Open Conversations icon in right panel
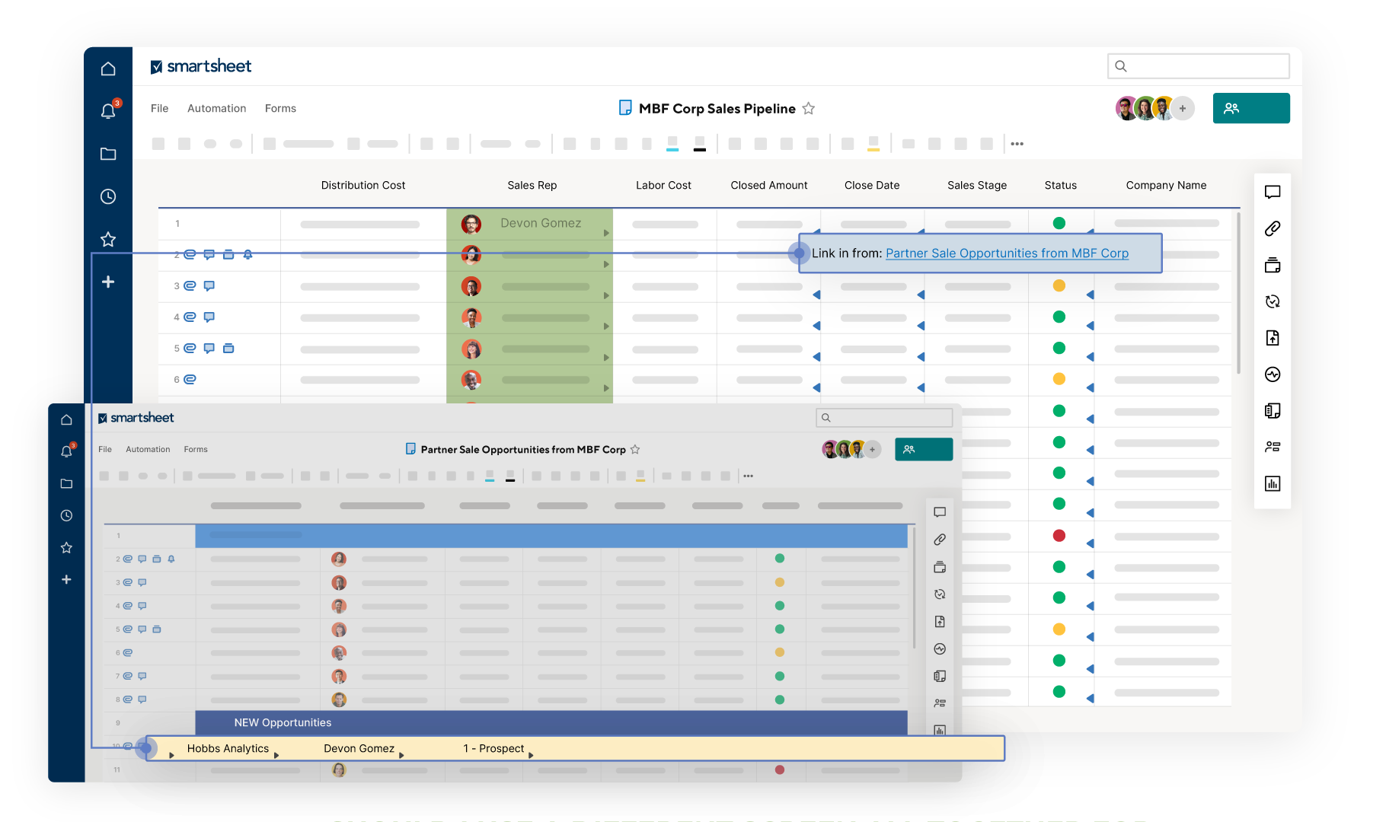The width and height of the screenshot is (1386, 822). pyautogui.click(x=1272, y=192)
